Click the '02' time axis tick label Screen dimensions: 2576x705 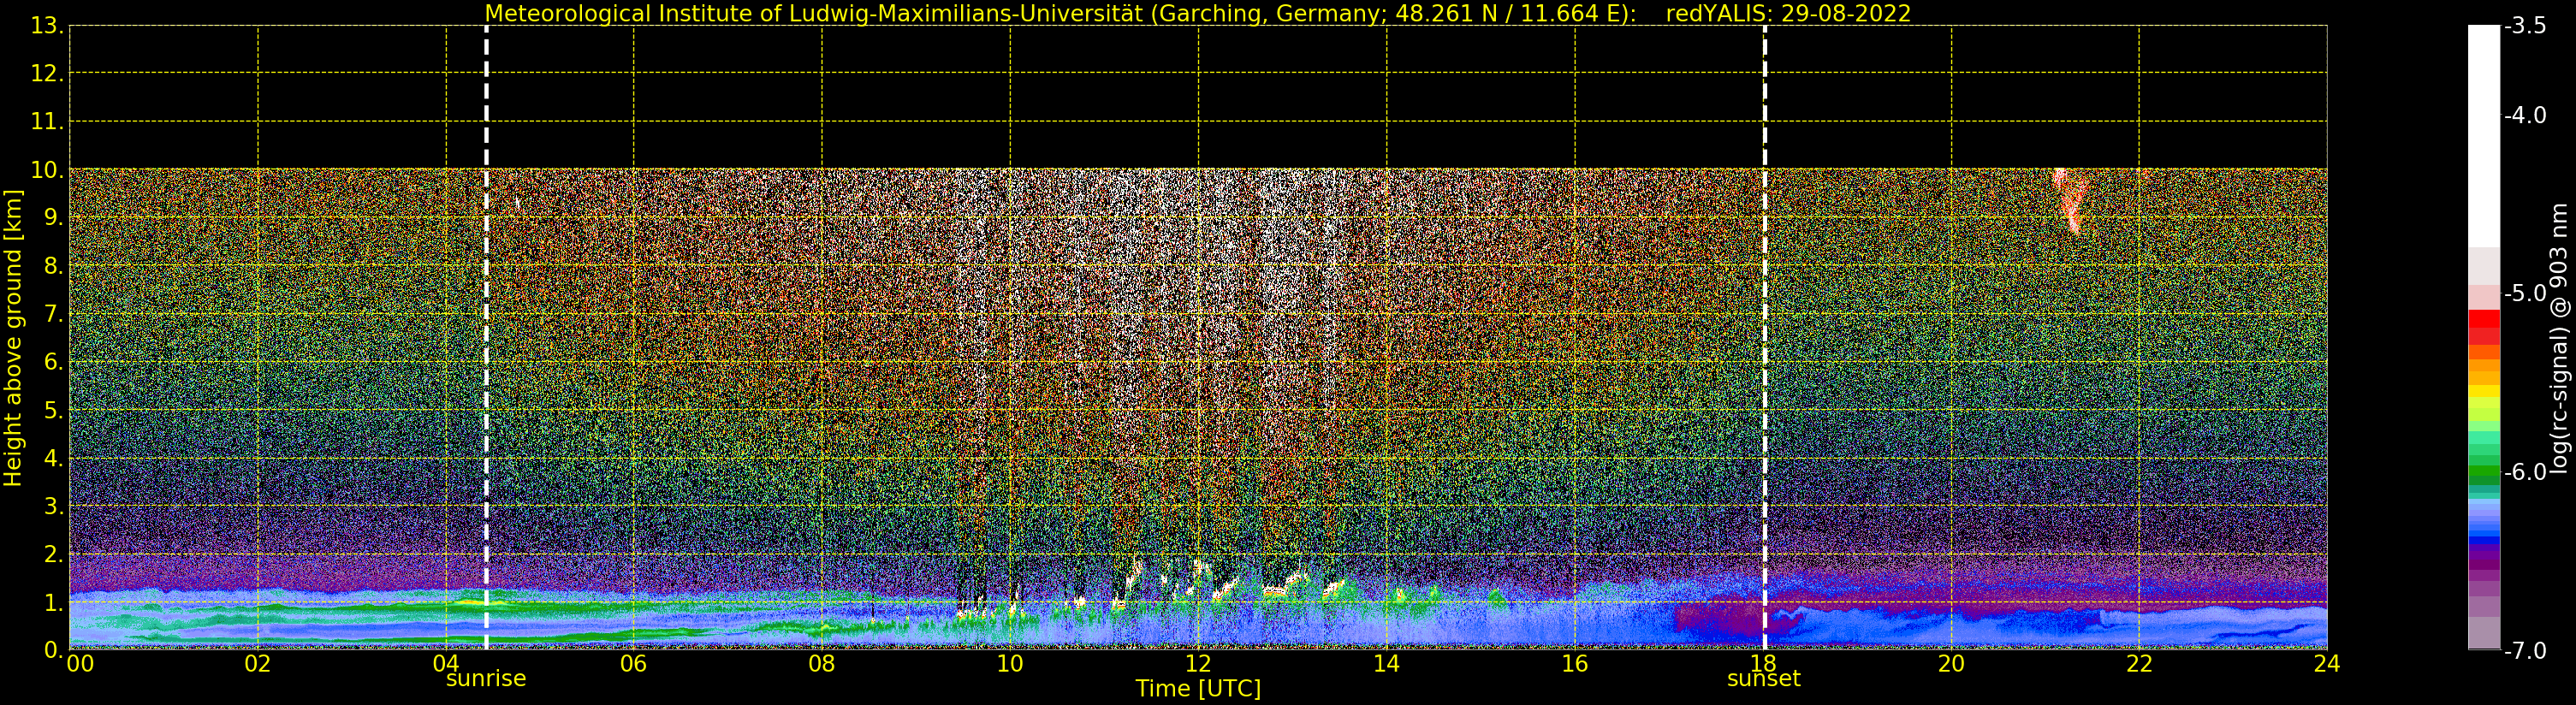pyautogui.click(x=258, y=664)
